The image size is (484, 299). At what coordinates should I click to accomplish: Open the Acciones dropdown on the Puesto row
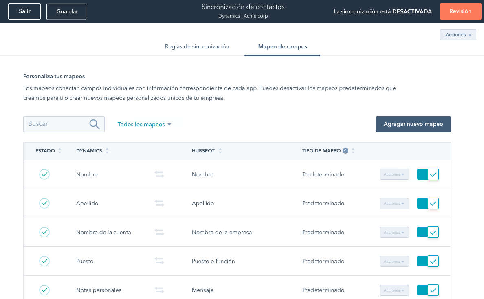point(394,261)
